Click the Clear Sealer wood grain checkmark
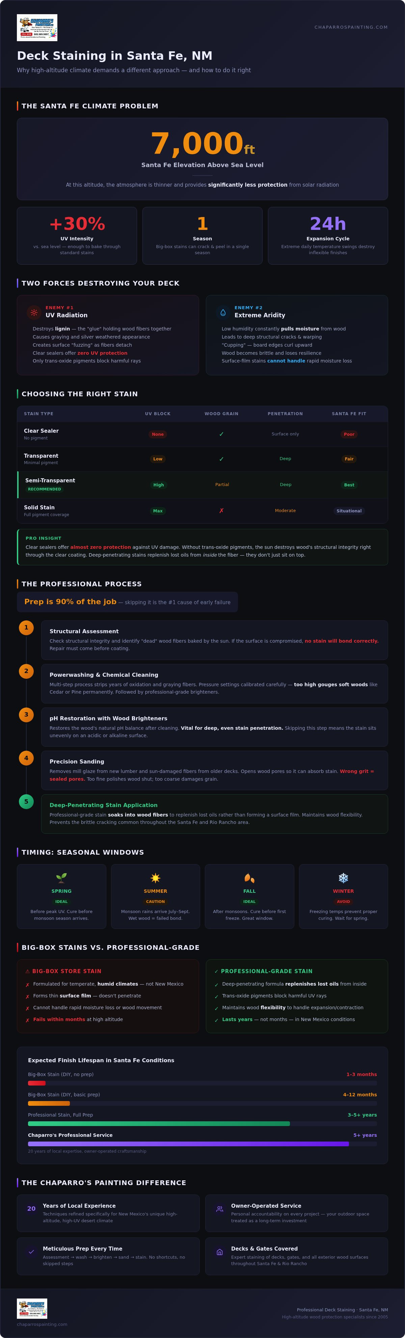Screen dimensions: 405x1338 pyautogui.click(x=221, y=434)
